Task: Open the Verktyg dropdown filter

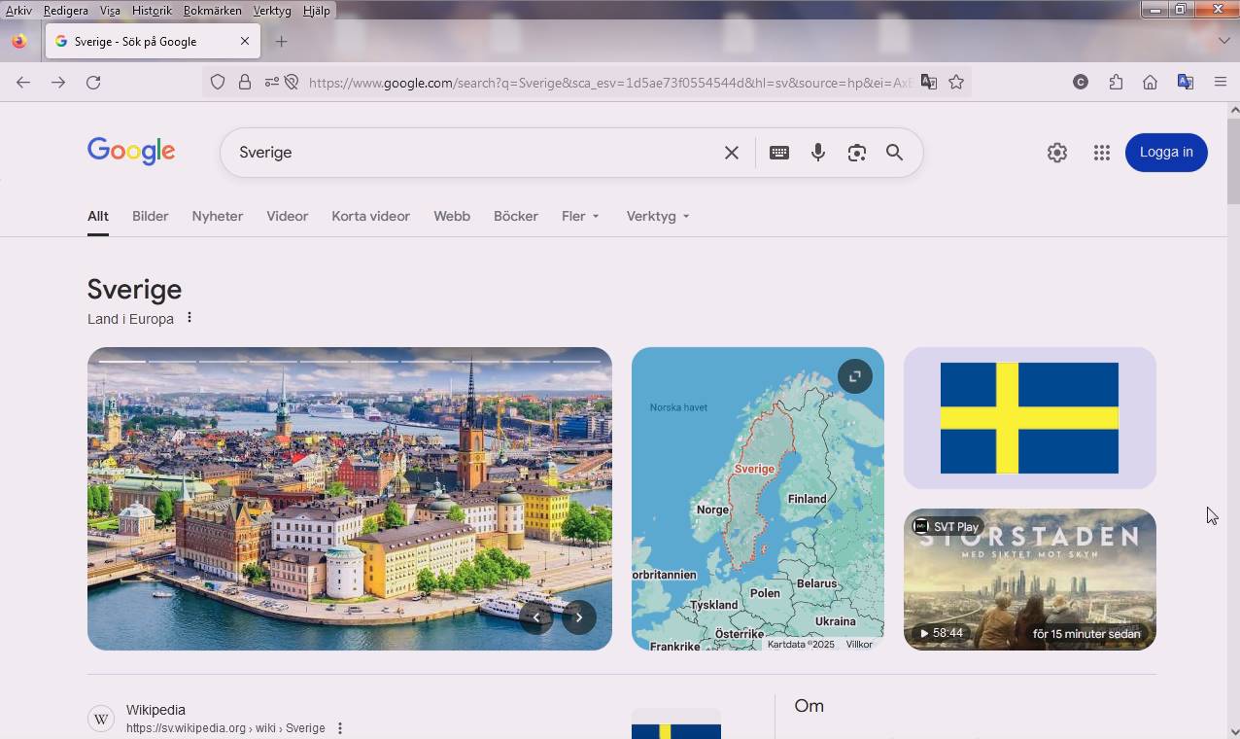Action: pyautogui.click(x=658, y=216)
